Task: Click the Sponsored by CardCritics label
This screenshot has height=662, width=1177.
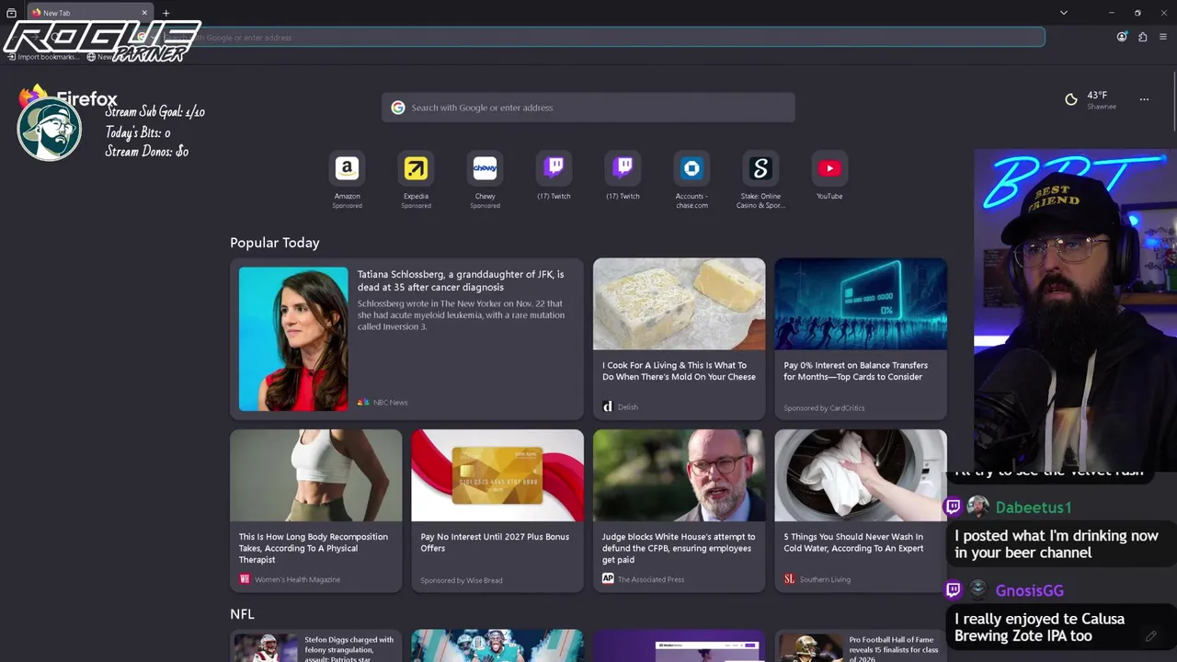Action: (824, 408)
